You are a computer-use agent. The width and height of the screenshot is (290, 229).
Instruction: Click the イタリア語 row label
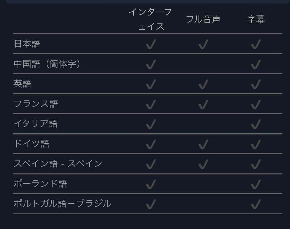tap(36, 124)
